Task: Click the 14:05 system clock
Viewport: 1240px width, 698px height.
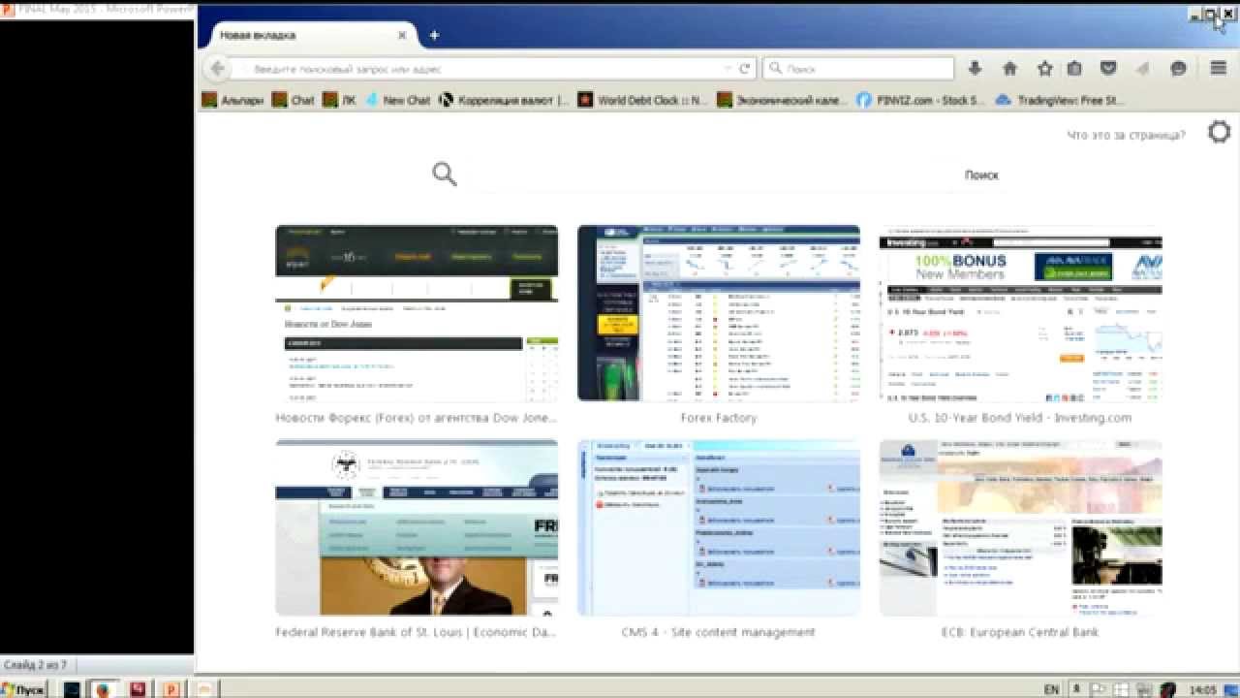Action: (x=1202, y=689)
